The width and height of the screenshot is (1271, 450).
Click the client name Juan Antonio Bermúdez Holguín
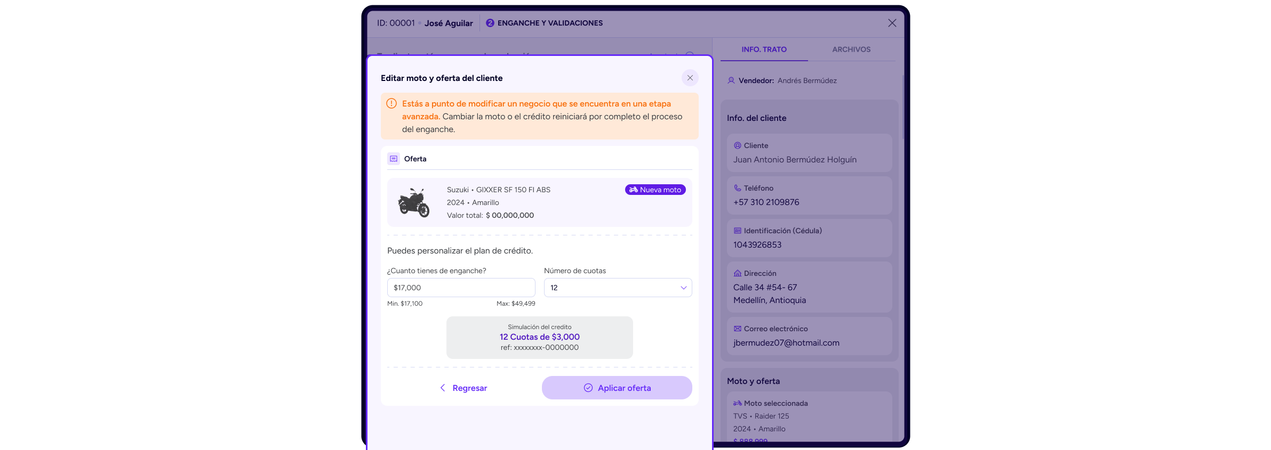(795, 160)
